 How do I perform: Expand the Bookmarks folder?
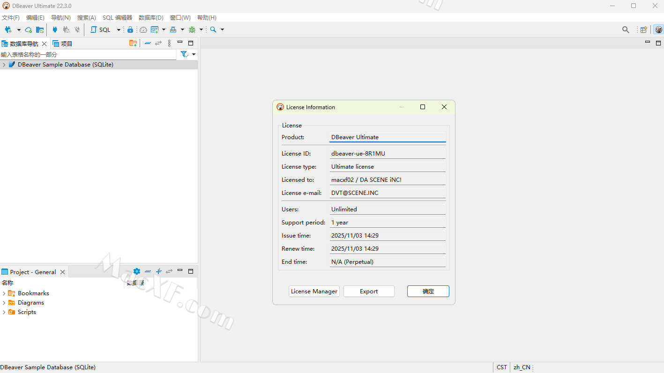click(4, 293)
